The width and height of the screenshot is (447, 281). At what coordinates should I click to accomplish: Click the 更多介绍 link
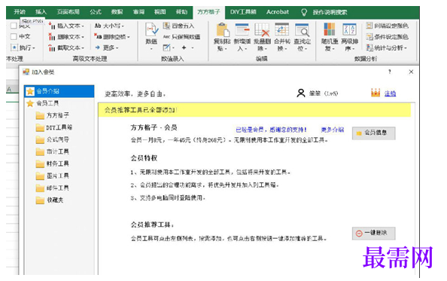pyautogui.click(x=333, y=130)
